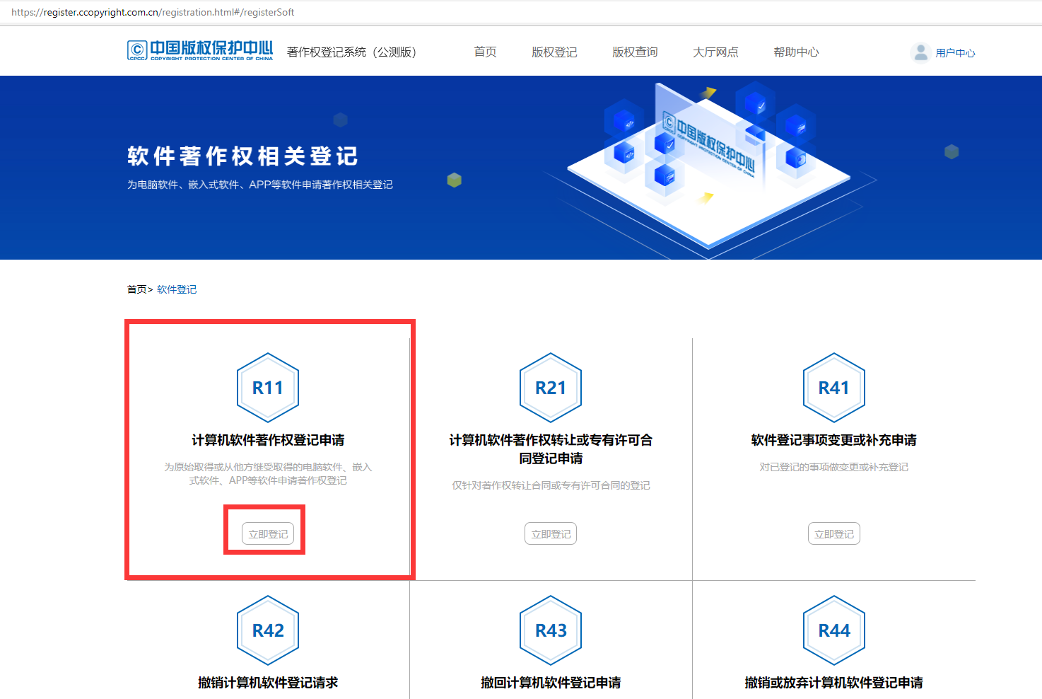Click the R43 hexagon icon

click(x=551, y=630)
